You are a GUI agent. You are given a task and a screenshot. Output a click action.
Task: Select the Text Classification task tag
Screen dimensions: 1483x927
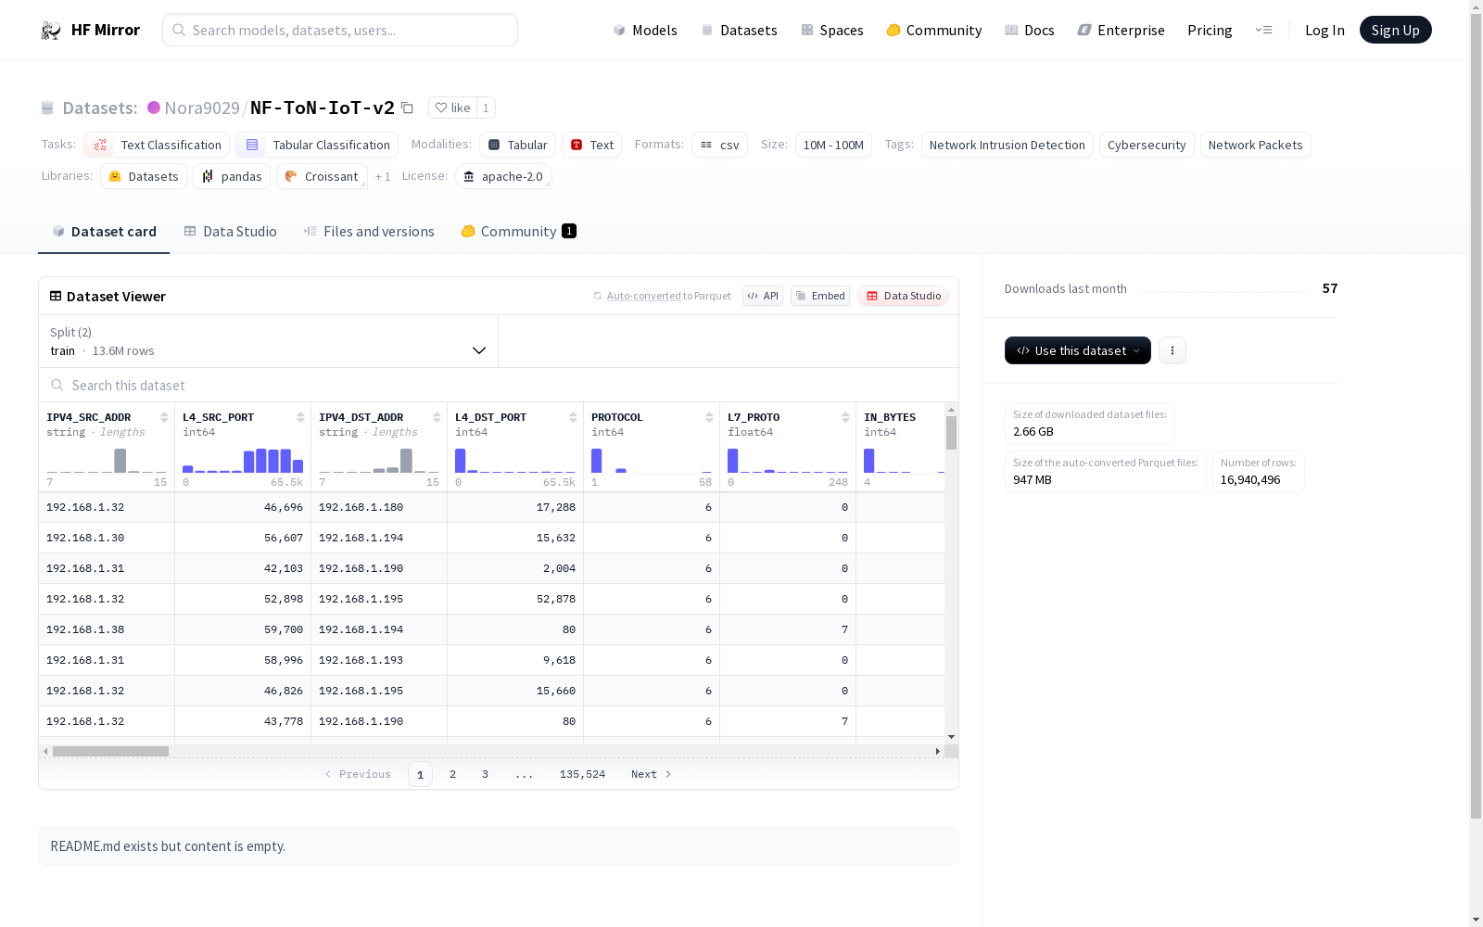click(157, 145)
